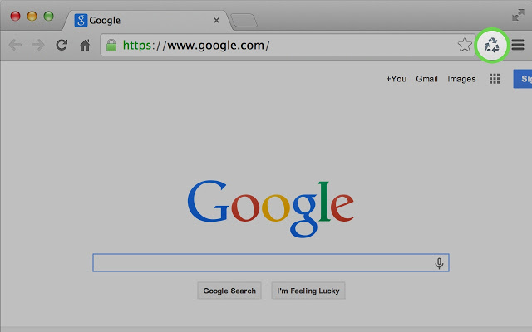Open a new tab
Screen dimensions: 532x332
pos(244,21)
